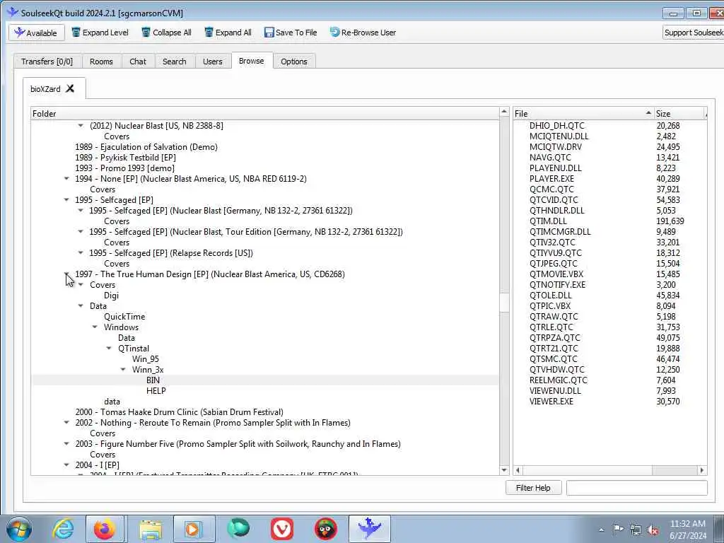Open Windows Media Player from taskbar
Image resolution: width=724 pixels, height=543 pixels.
(x=194, y=529)
